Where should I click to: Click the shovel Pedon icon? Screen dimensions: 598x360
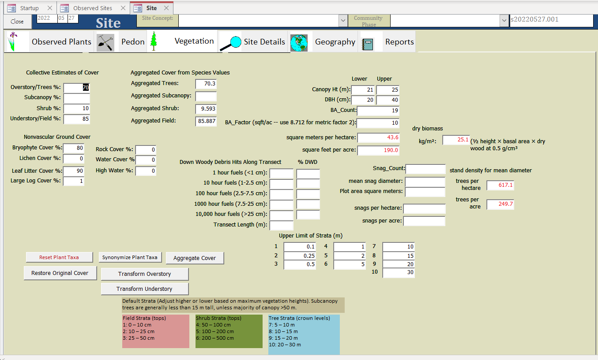[x=105, y=42]
